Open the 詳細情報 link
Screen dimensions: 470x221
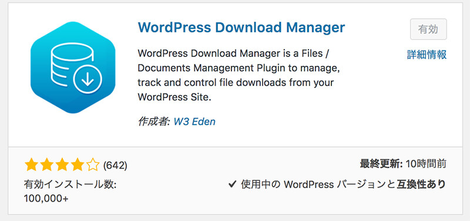(427, 55)
